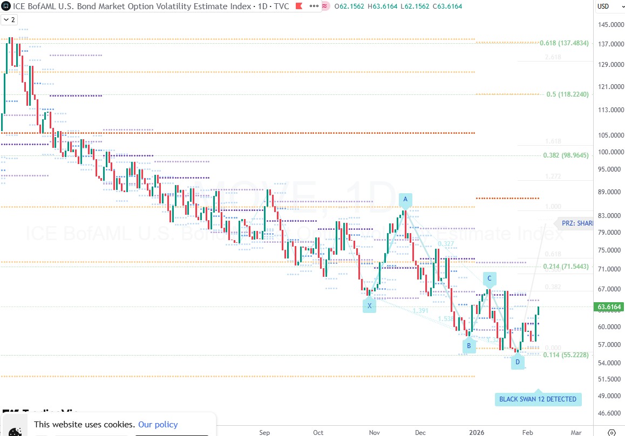
Task: Click pattern point C marker
Action: 489,279
